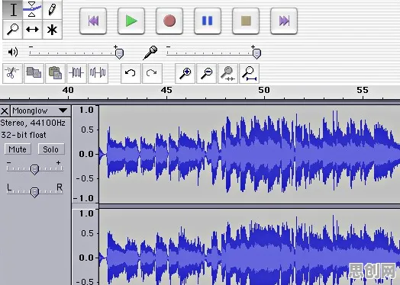This screenshot has width=400, height=285.
Task: Close the Moonglow track
Action: 5,111
